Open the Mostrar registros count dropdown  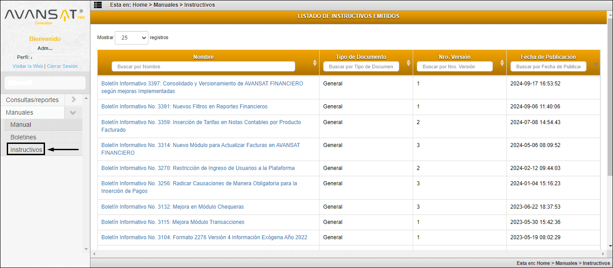coord(131,38)
